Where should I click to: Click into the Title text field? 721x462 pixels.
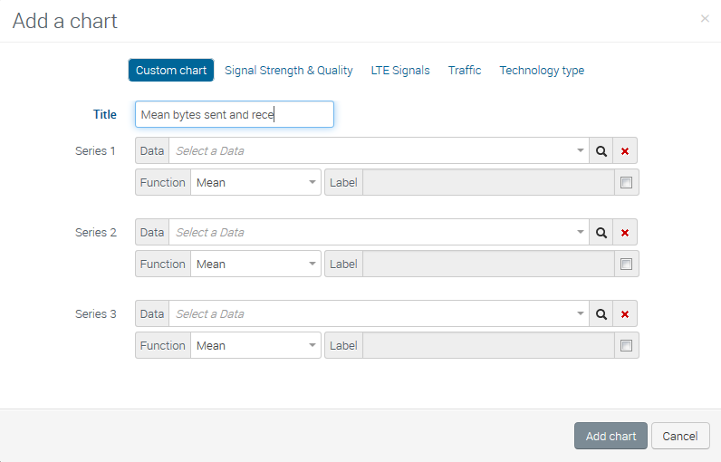pos(234,114)
